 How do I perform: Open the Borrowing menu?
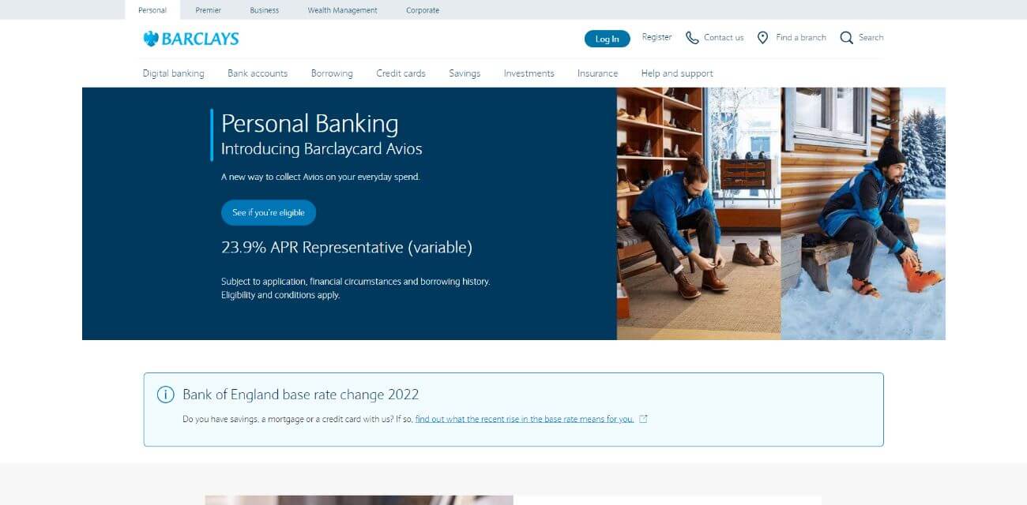click(x=332, y=73)
